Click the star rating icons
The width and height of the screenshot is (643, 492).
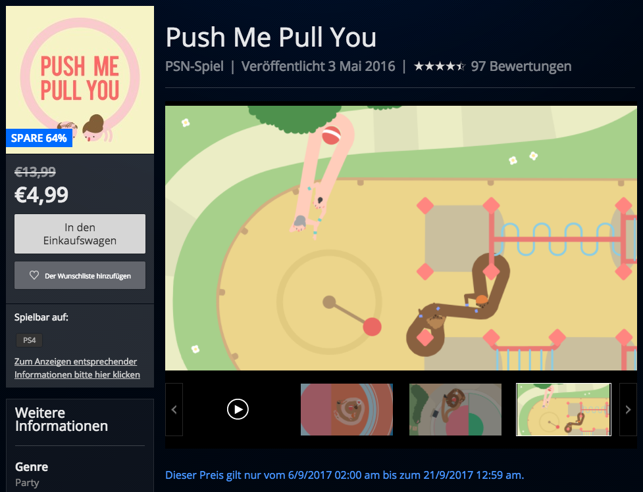tap(439, 66)
